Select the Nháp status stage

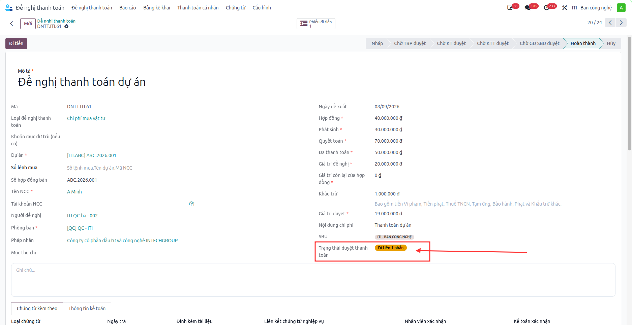(x=377, y=43)
